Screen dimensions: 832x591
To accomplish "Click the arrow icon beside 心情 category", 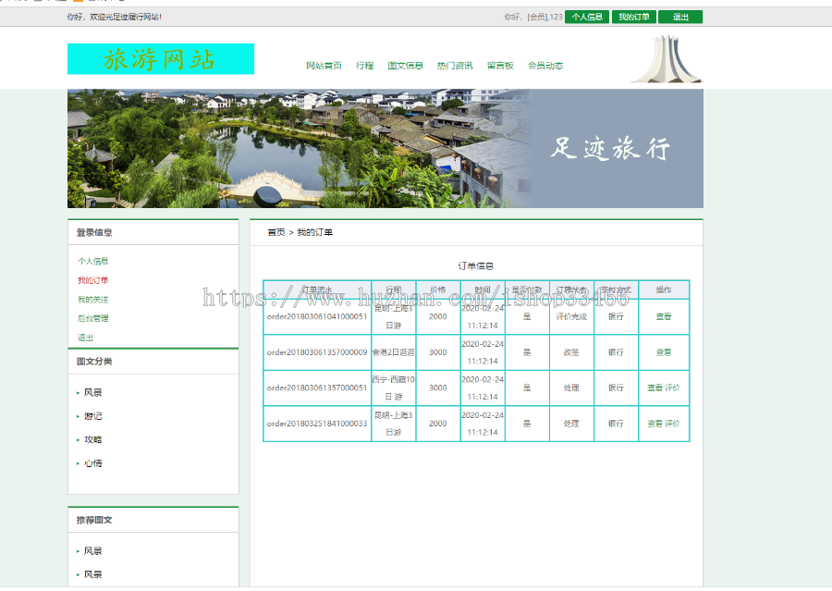I will coord(78,463).
